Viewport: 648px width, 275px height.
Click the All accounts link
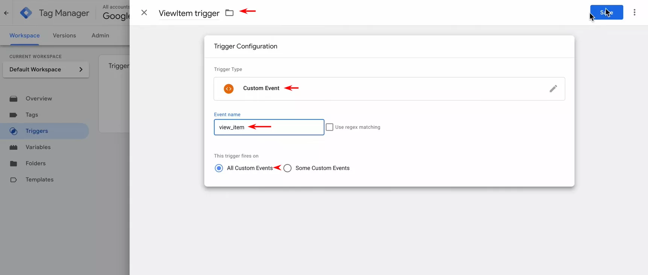click(x=116, y=7)
